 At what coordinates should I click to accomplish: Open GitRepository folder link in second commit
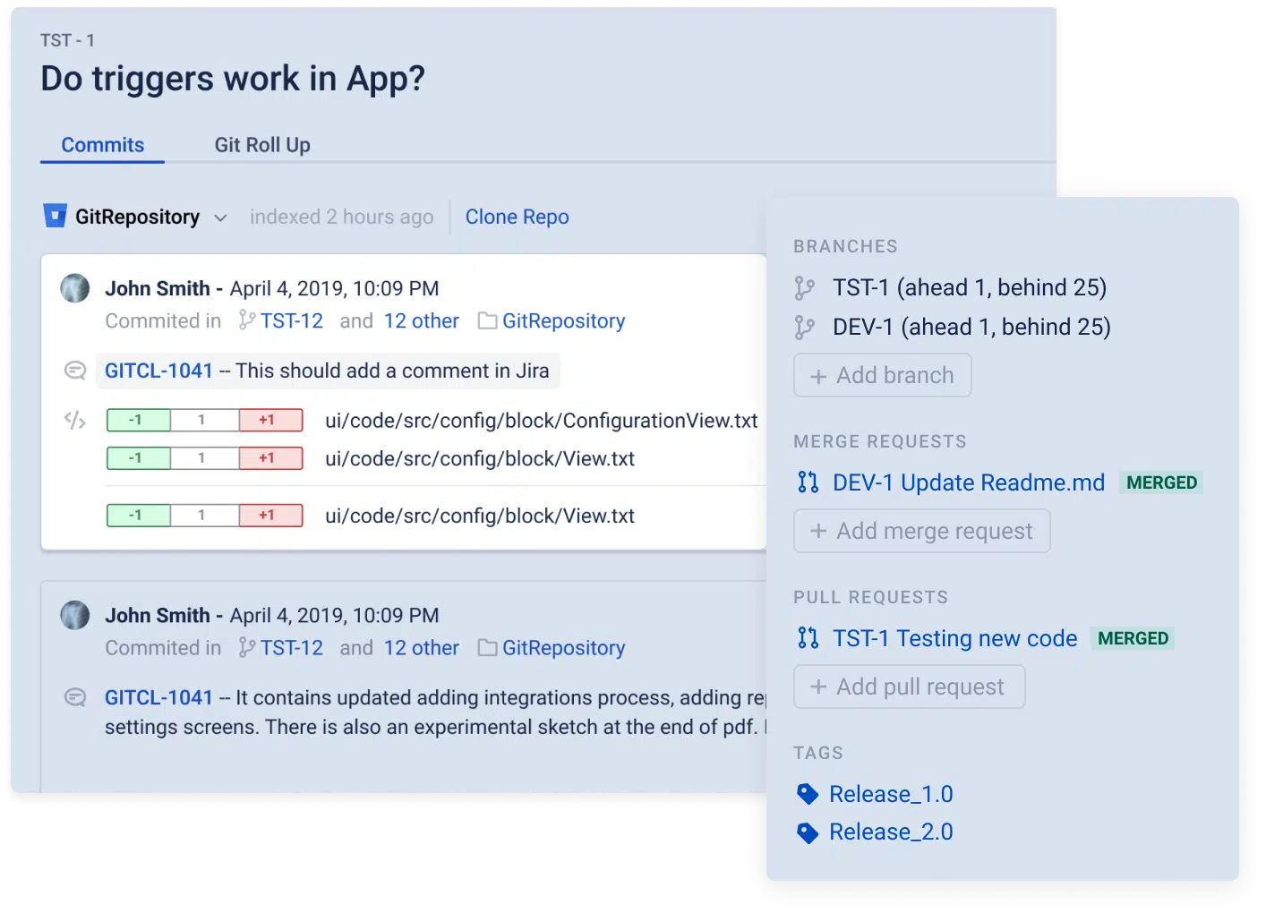coord(563,647)
